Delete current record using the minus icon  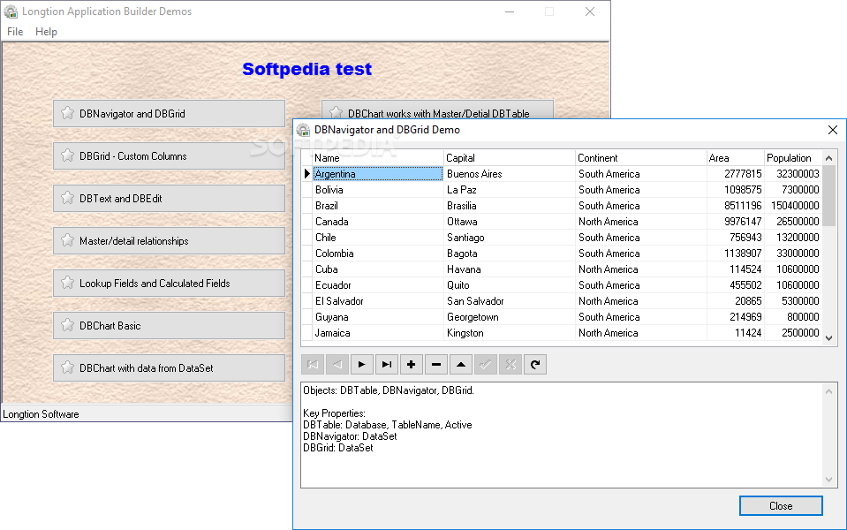click(436, 364)
